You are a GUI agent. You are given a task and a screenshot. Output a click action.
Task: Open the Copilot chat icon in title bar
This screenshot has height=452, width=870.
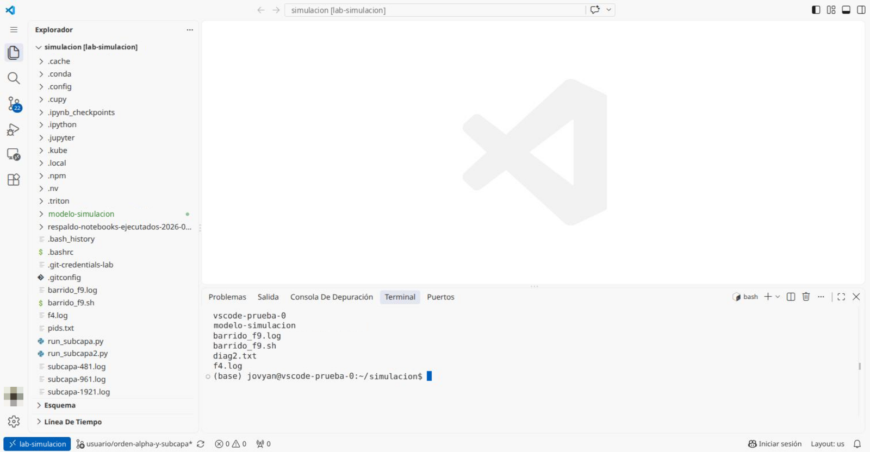[x=595, y=10]
